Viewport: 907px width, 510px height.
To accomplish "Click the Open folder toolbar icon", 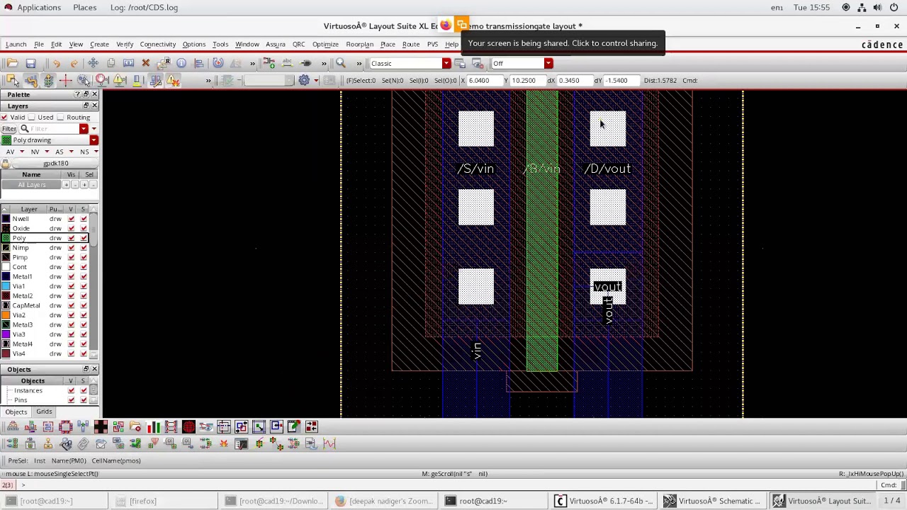I will tap(12, 63).
